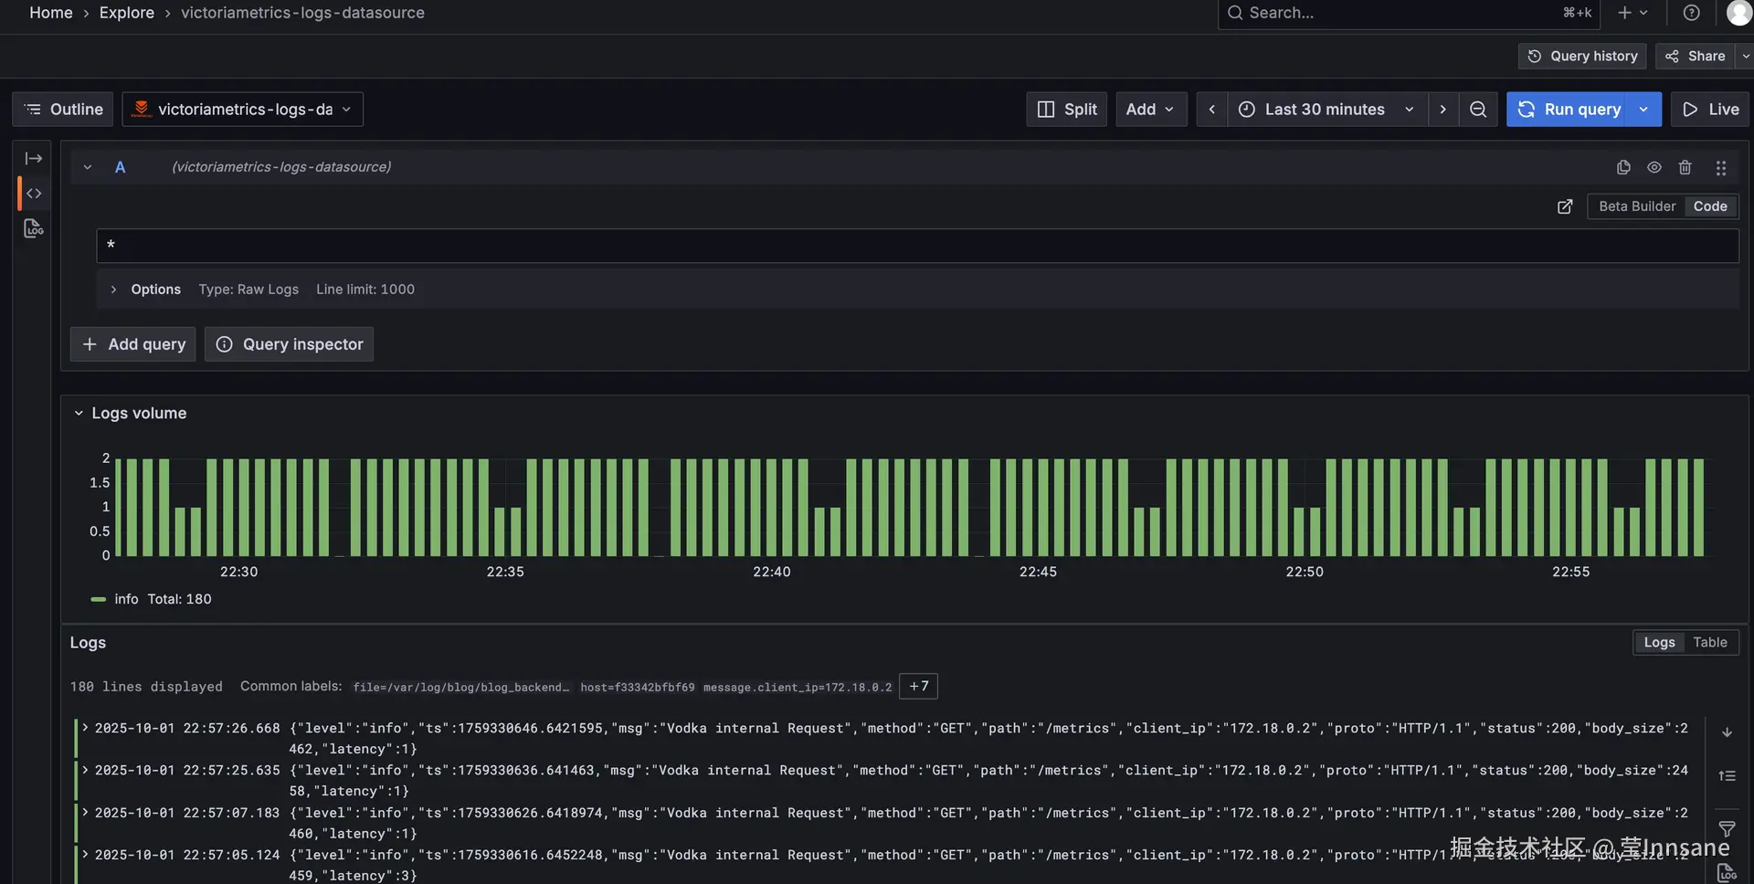Viewport: 1754px width, 884px height.
Task: Open the Query history panel
Action: 1582,57
